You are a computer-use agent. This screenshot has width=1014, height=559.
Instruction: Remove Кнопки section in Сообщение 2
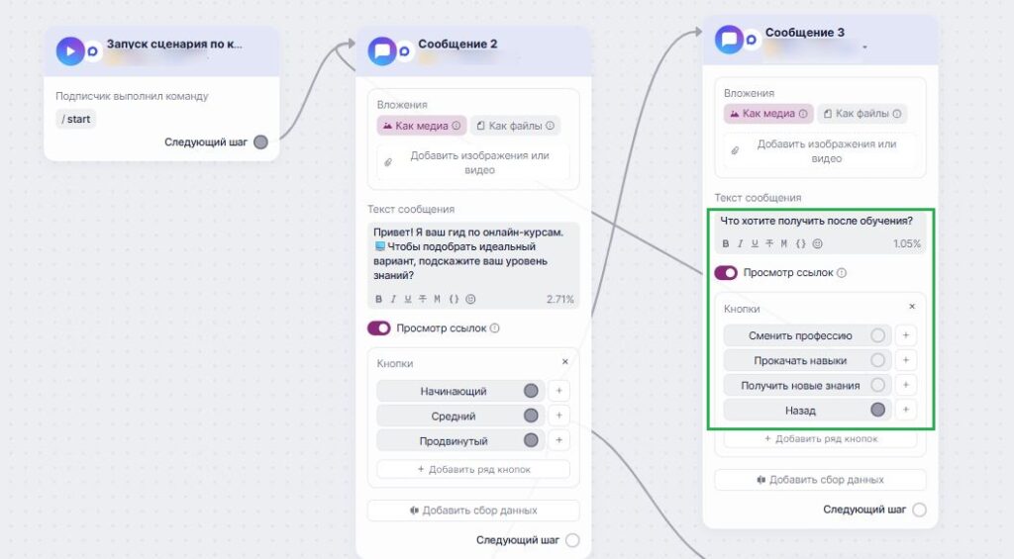coord(565,362)
